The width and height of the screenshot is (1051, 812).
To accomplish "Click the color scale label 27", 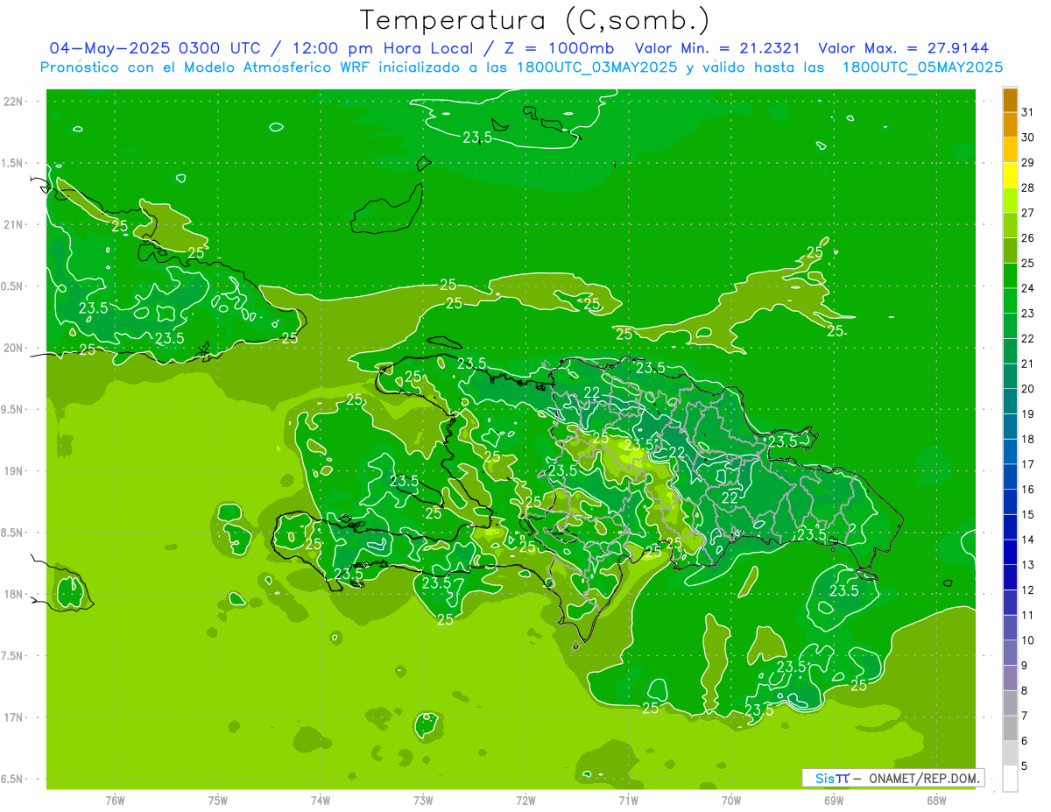I will [1027, 213].
